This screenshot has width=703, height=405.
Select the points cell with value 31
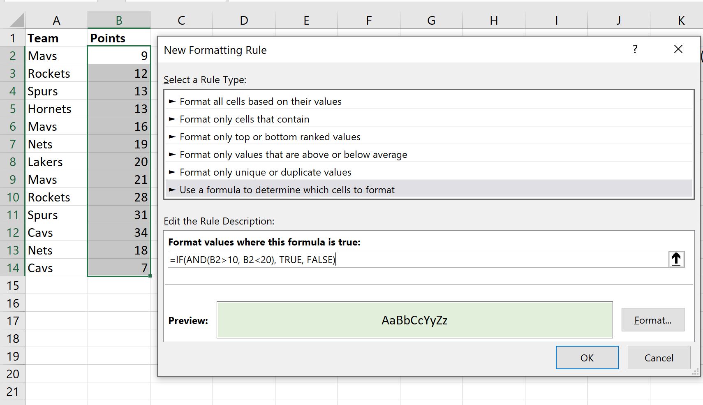[x=119, y=215]
